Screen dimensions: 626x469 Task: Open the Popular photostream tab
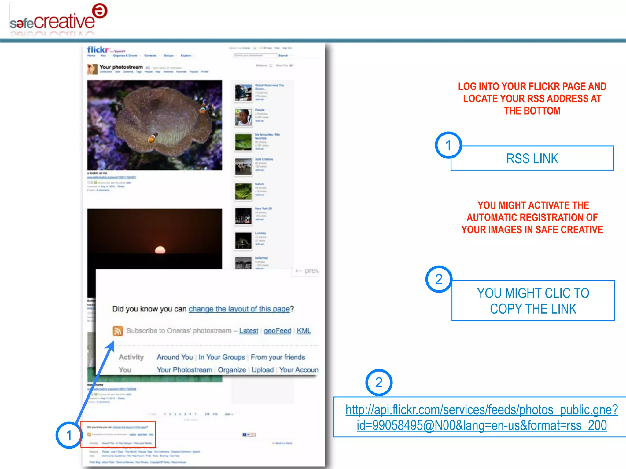tap(194, 72)
